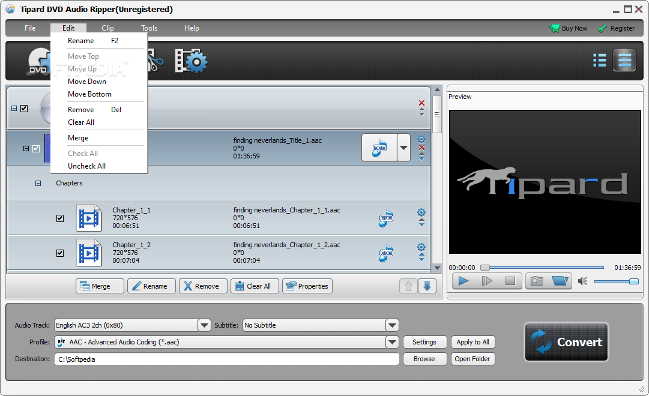Open the snapshot folder dropdown

560,281
